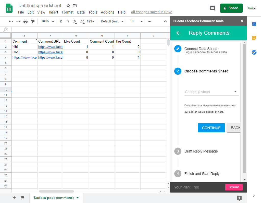The height and width of the screenshot is (203, 261).
Task: Open Google Keep side panel icon
Action: pos(254,38)
